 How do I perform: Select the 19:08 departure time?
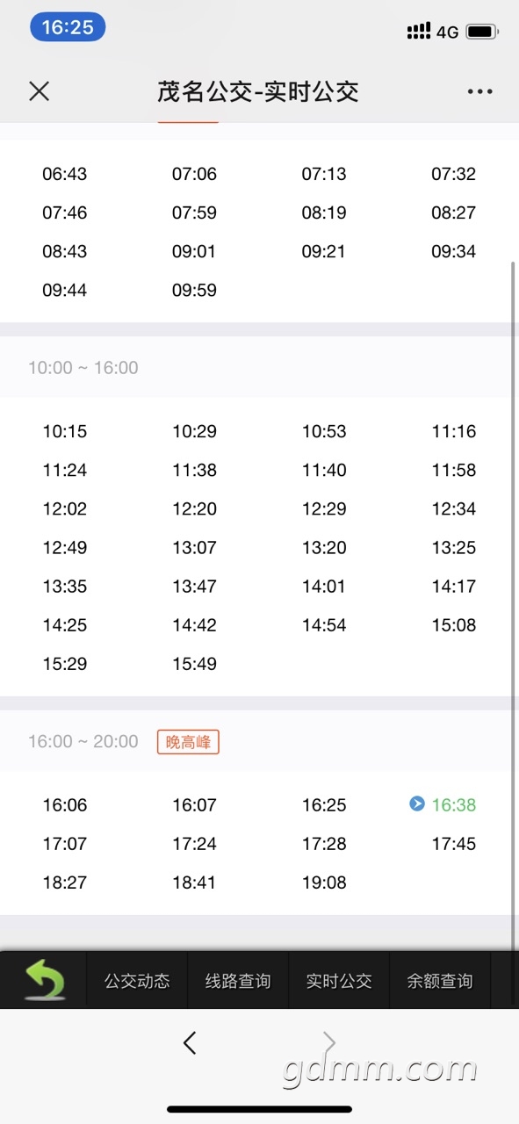(324, 883)
